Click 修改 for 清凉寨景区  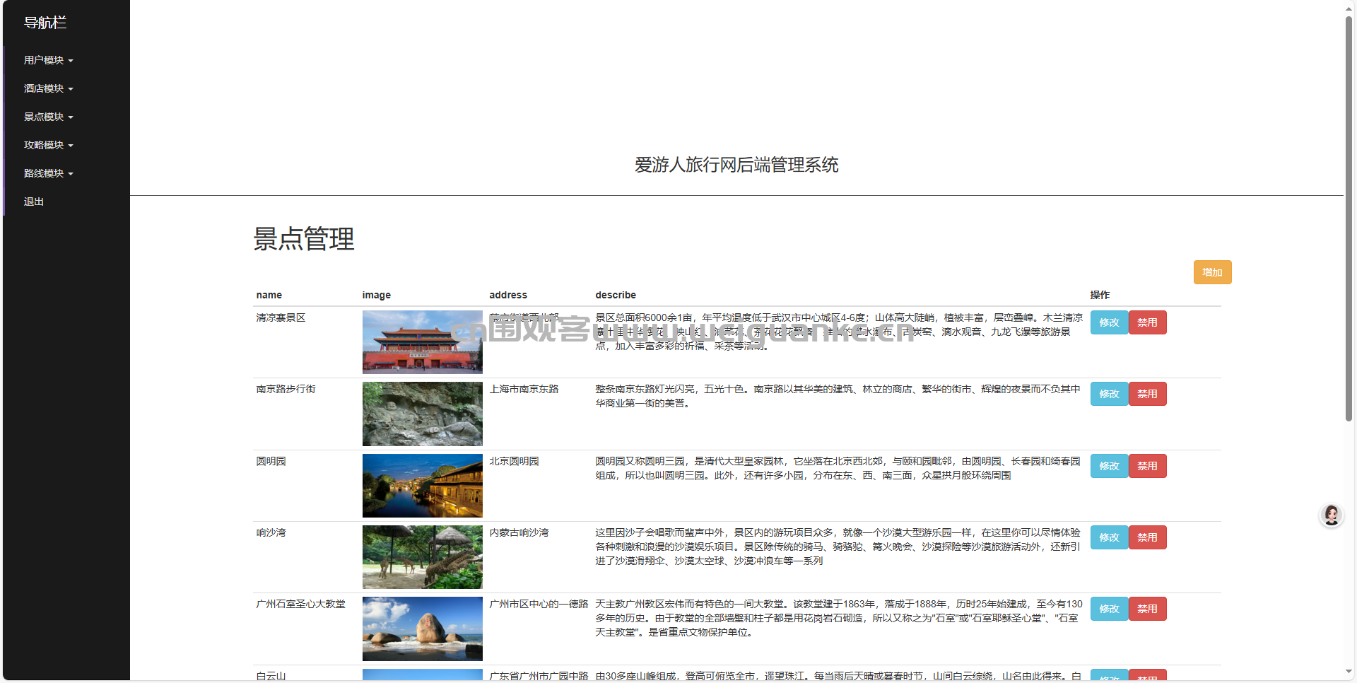click(x=1109, y=322)
